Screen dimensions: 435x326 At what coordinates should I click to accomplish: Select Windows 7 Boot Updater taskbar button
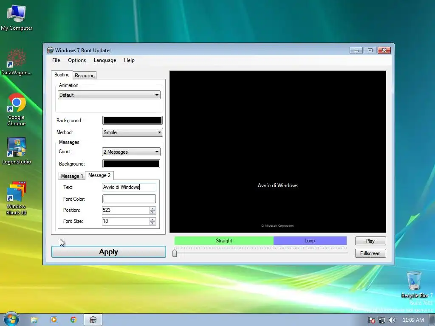click(93, 320)
